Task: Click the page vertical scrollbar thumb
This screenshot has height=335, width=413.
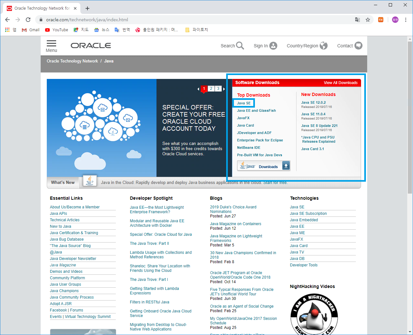Action: point(410,118)
